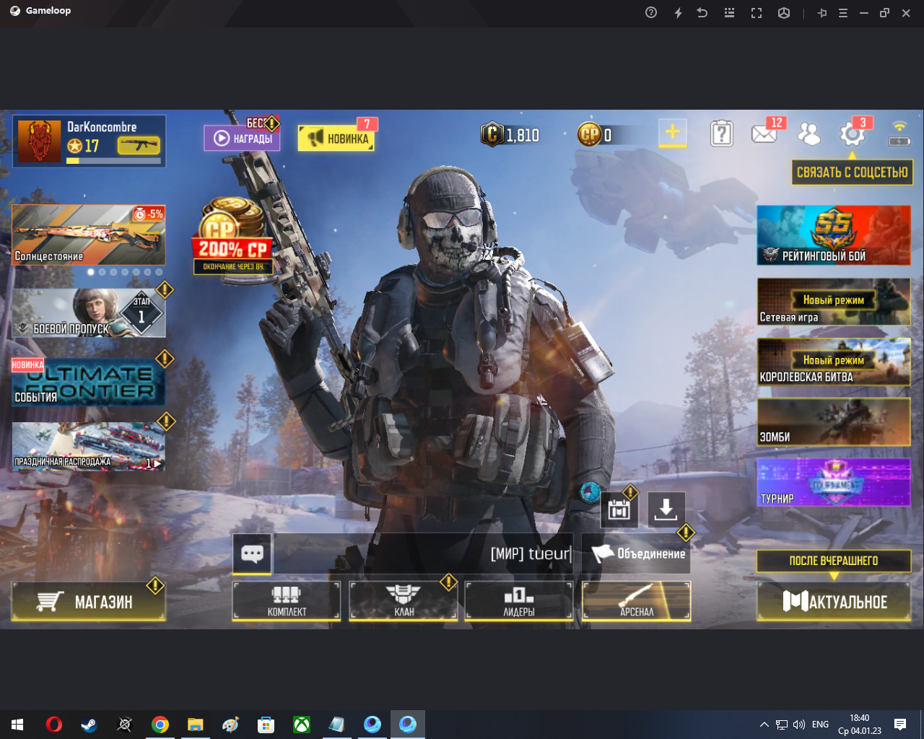The height and width of the screenshot is (739, 924).
Task: Toggle Gameloop pin window icon
Action: point(821,13)
